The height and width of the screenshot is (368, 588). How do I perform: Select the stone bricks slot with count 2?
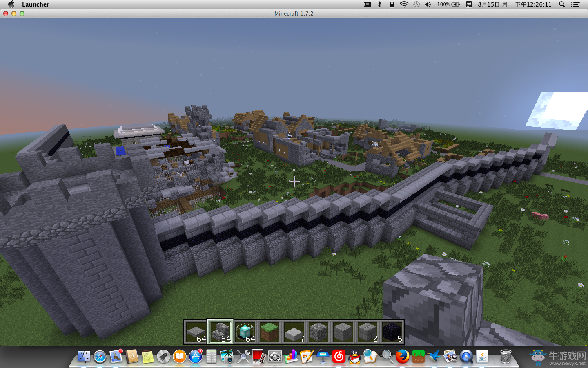pos(367,332)
